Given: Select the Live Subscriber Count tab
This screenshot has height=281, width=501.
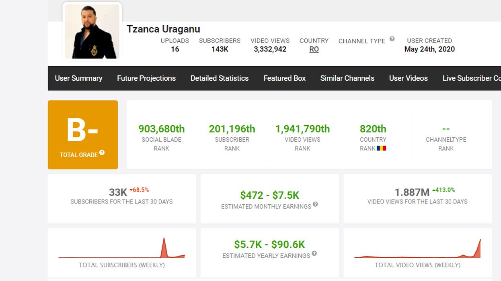Looking at the screenshot, I should [x=471, y=78].
